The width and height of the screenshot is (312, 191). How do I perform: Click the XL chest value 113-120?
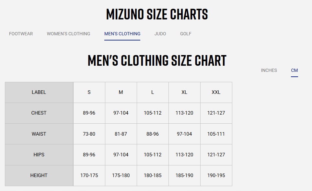pos(184,113)
